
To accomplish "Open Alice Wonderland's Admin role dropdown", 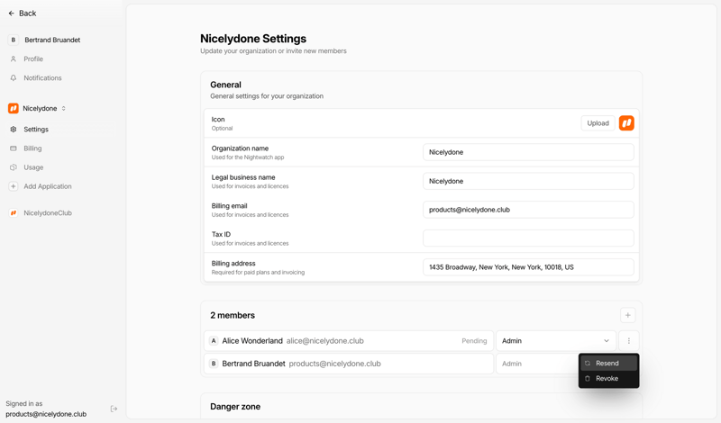I will (x=555, y=341).
